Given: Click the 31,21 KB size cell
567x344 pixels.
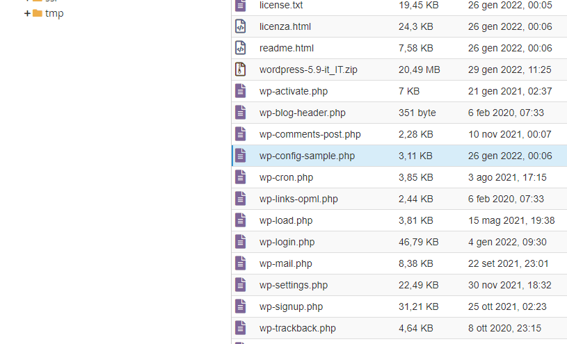Looking at the screenshot, I should 418,306.
